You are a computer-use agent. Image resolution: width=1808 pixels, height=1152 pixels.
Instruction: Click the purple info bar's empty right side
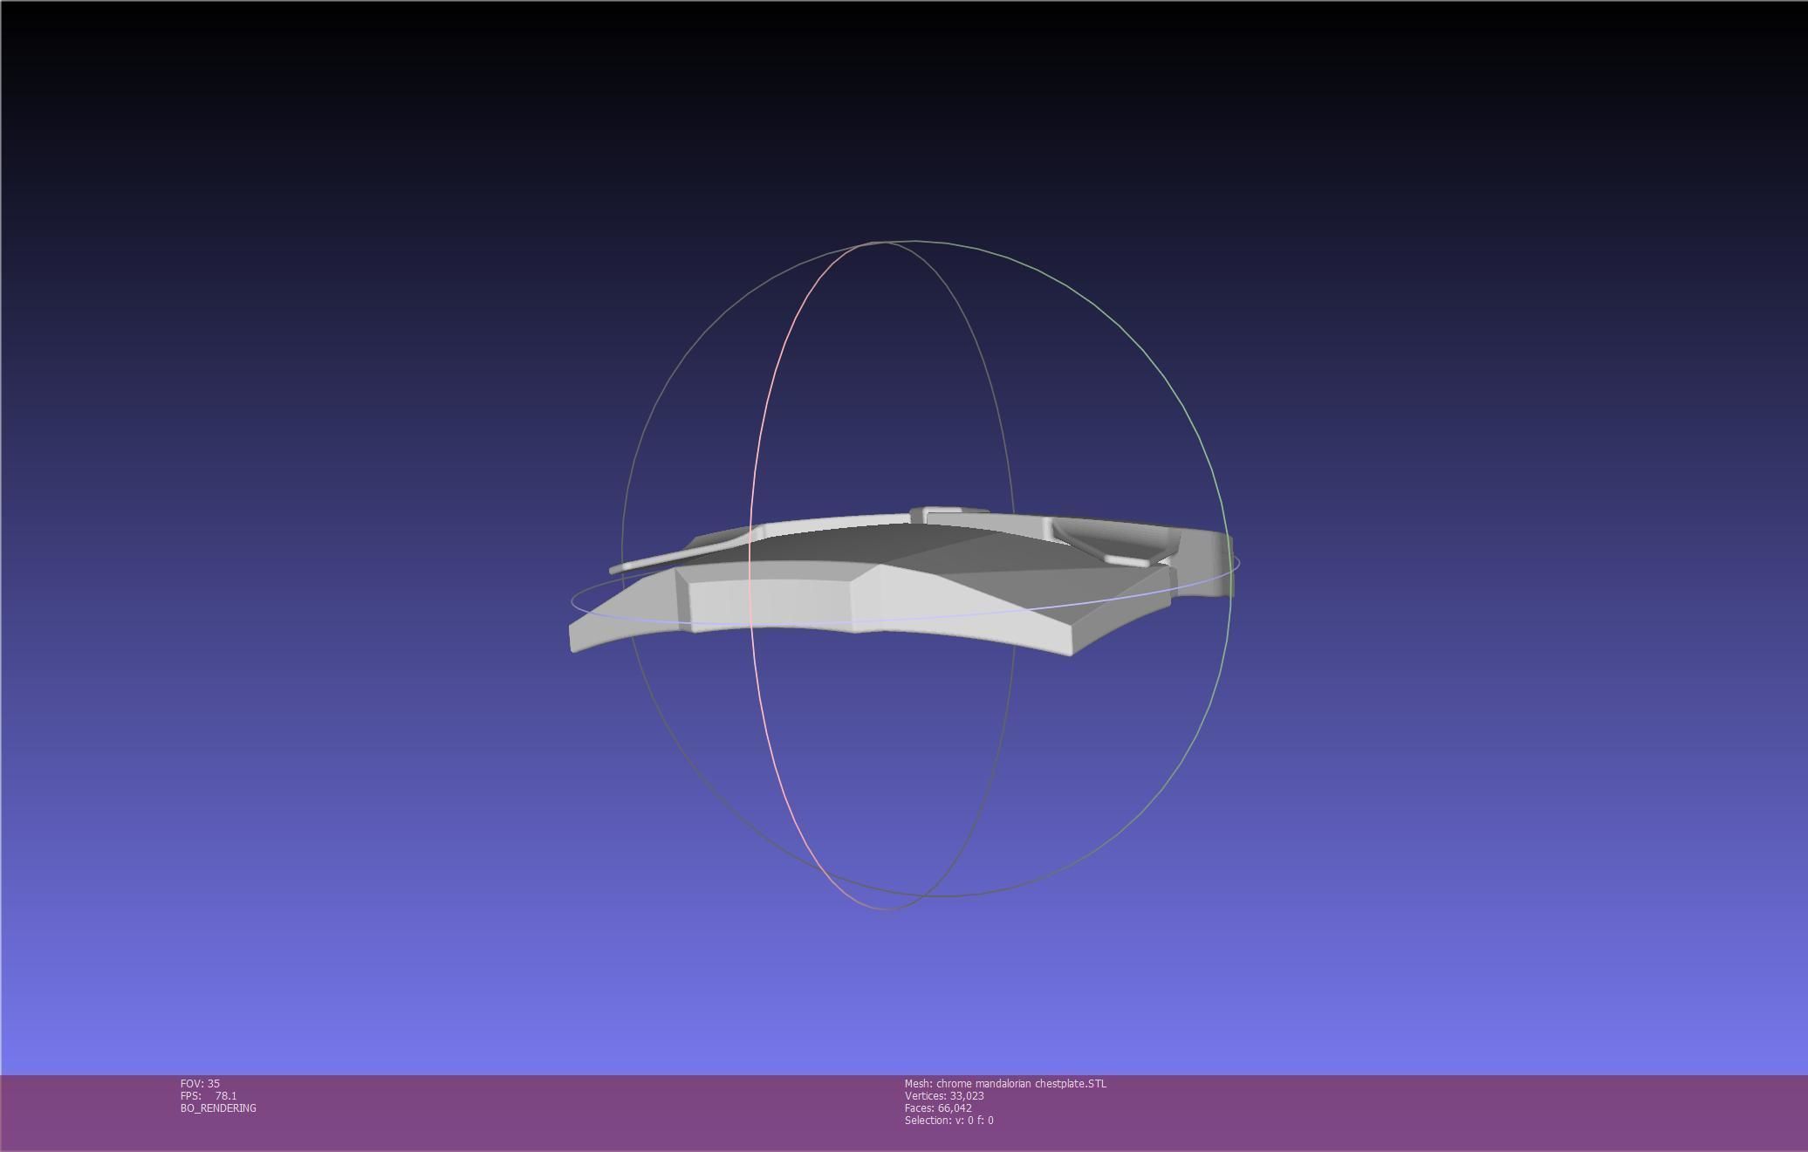click(x=1483, y=1113)
